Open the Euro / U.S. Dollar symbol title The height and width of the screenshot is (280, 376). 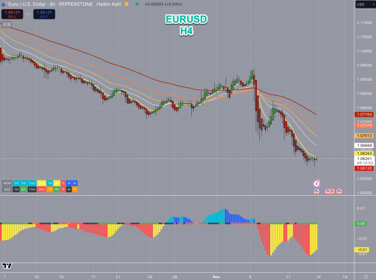coord(27,4)
